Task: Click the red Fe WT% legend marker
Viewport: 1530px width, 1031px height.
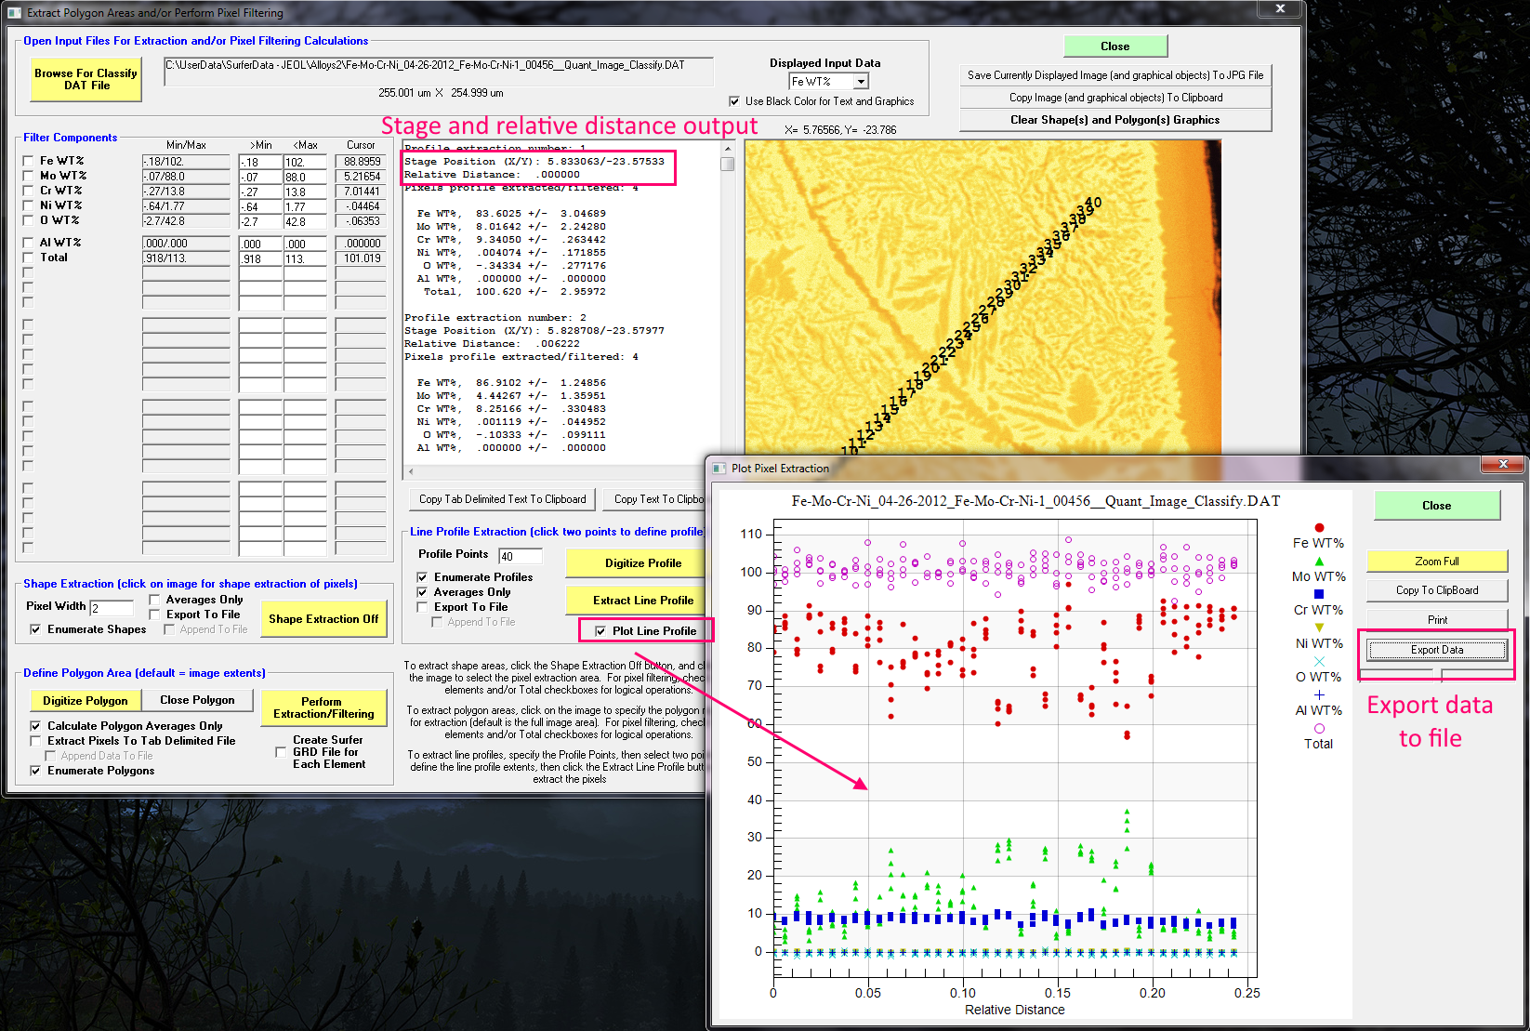Action: [x=1318, y=528]
